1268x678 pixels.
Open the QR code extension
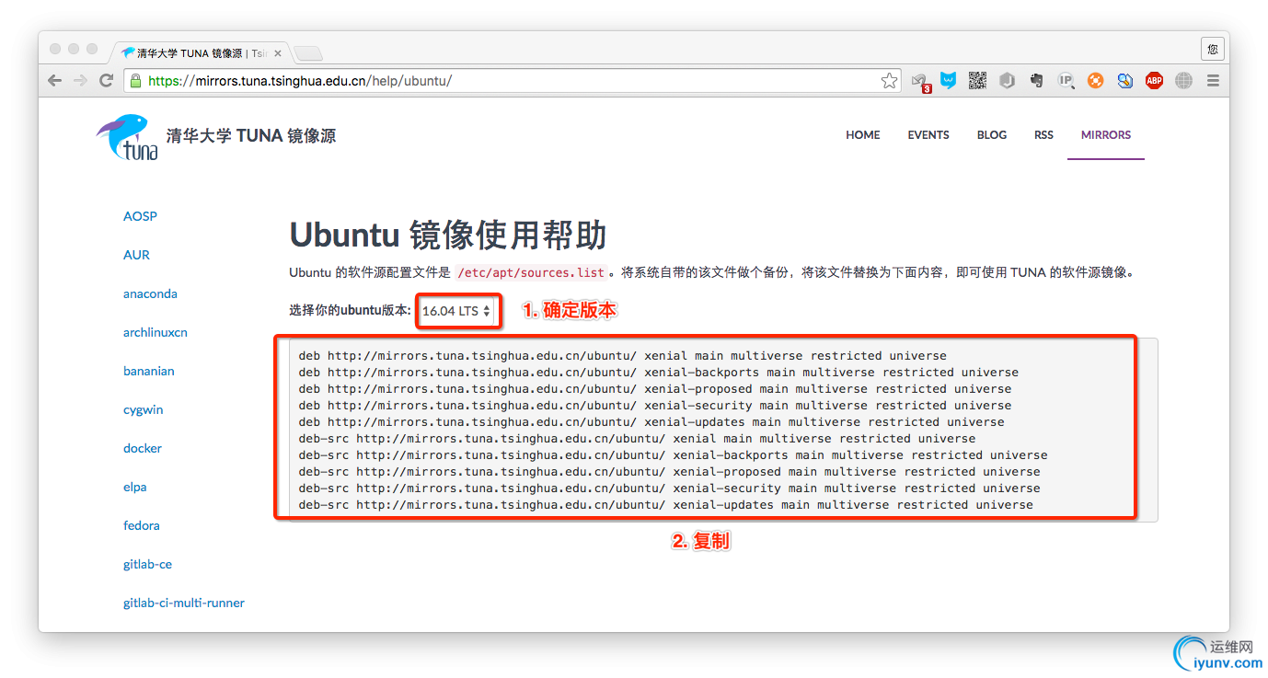click(x=977, y=81)
